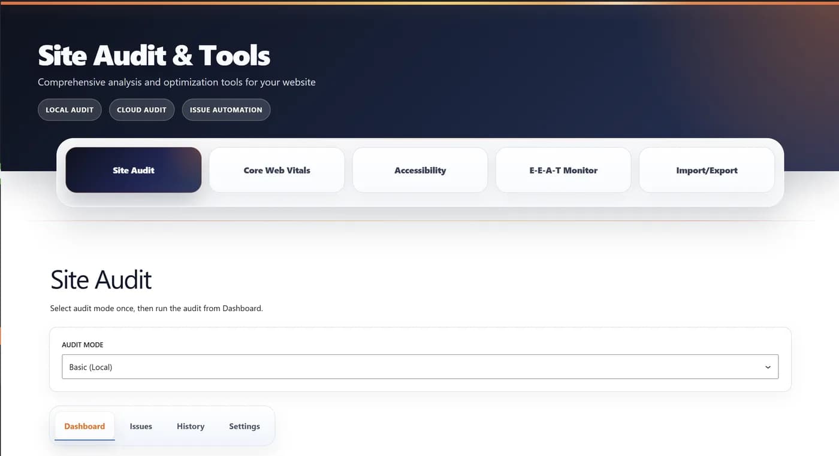The width and height of the screenshot is (839, 456).
Task: Switch to the Issues sub-tab
Action: pos(141,426)
